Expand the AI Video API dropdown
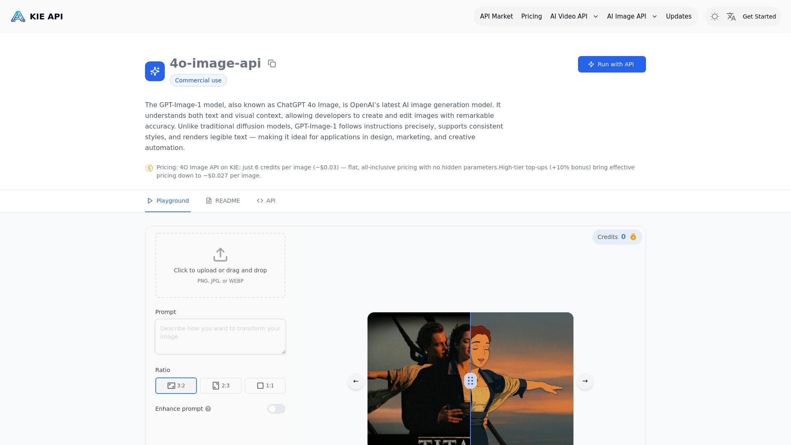Viewport: 791px width, 445px height. click(x=573, y=16)
